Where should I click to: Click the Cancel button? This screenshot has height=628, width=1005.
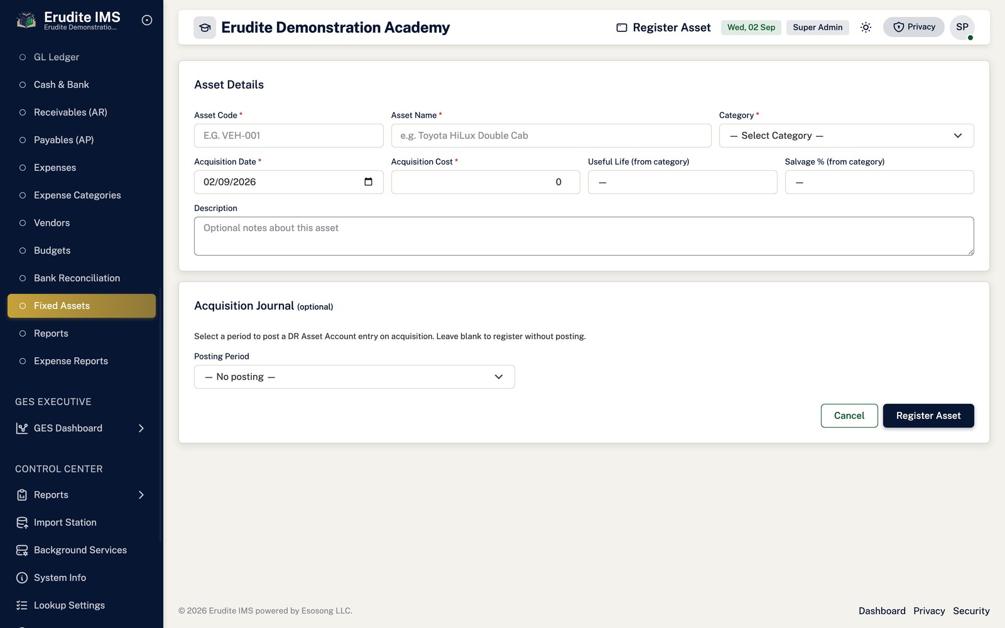(849, 416)
